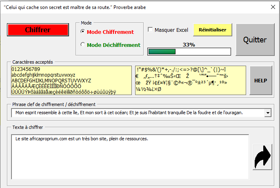
Task: Click the yellow Réinitialiser button
Action: pos(212,30)
